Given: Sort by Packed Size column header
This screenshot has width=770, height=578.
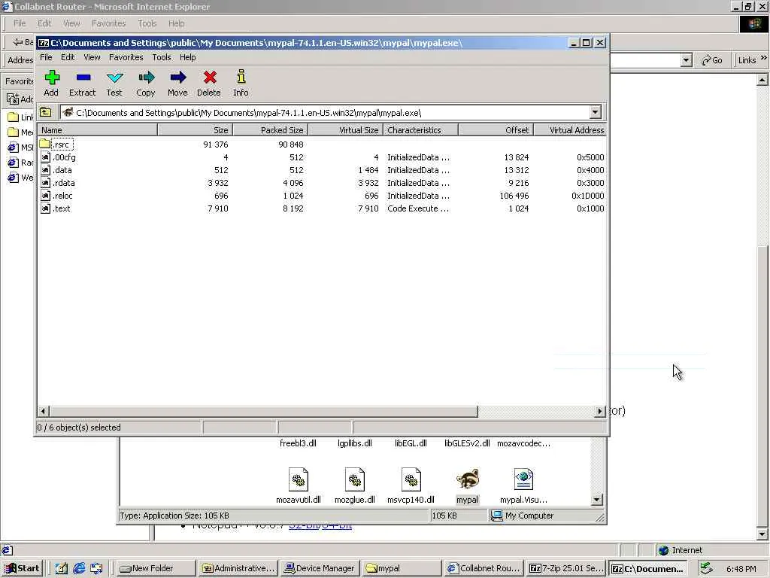Looking at the screenshot, I should pyautogui.click(x=270, y=130).
